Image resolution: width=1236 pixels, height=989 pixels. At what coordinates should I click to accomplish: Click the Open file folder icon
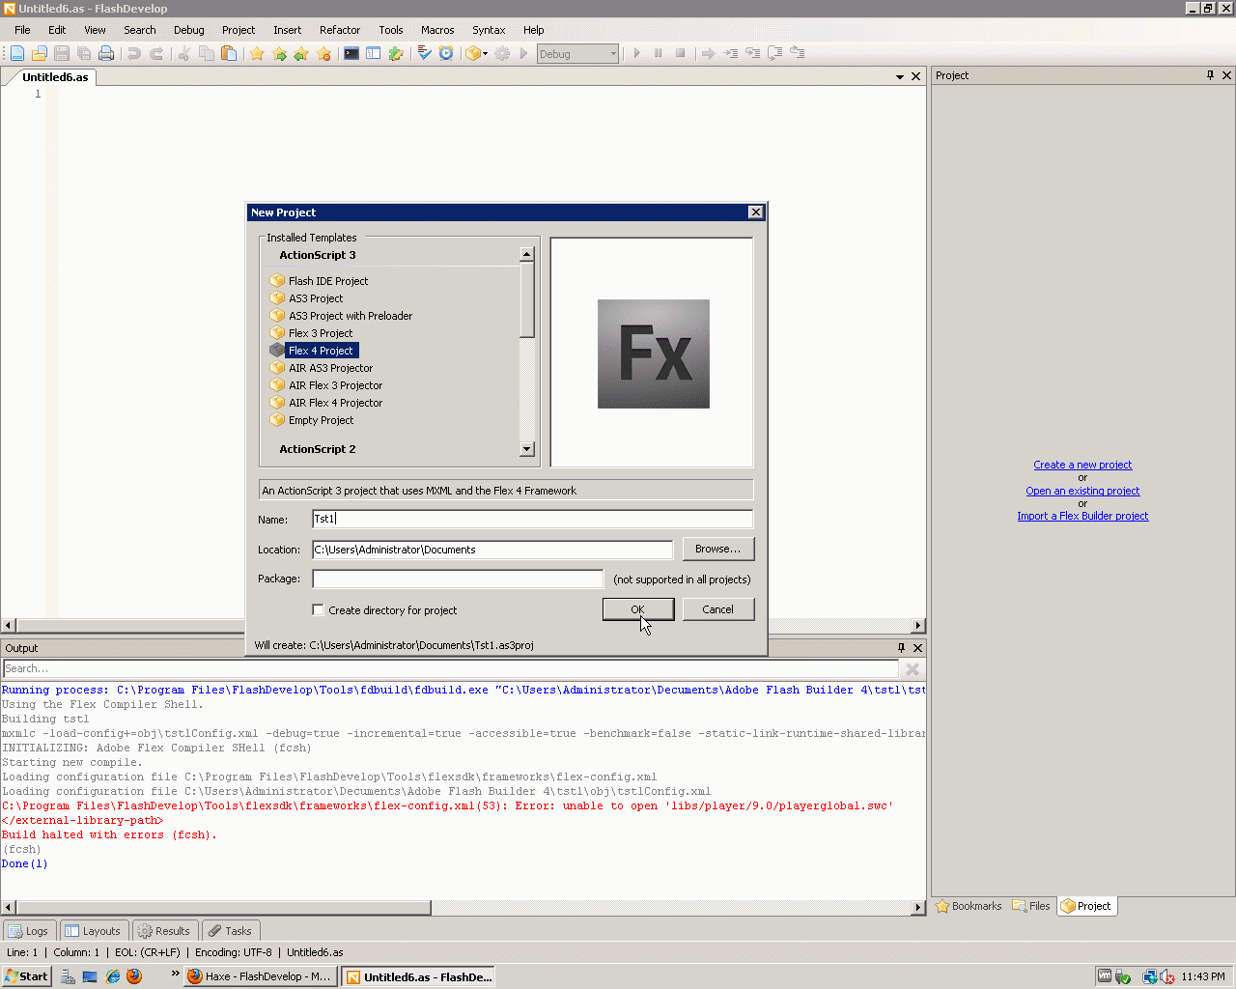[x=40, y=54]
